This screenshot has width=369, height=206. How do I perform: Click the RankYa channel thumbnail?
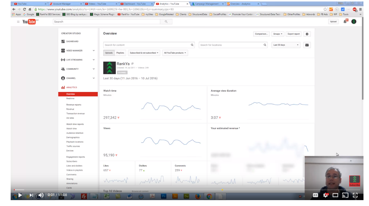(110, 68)
